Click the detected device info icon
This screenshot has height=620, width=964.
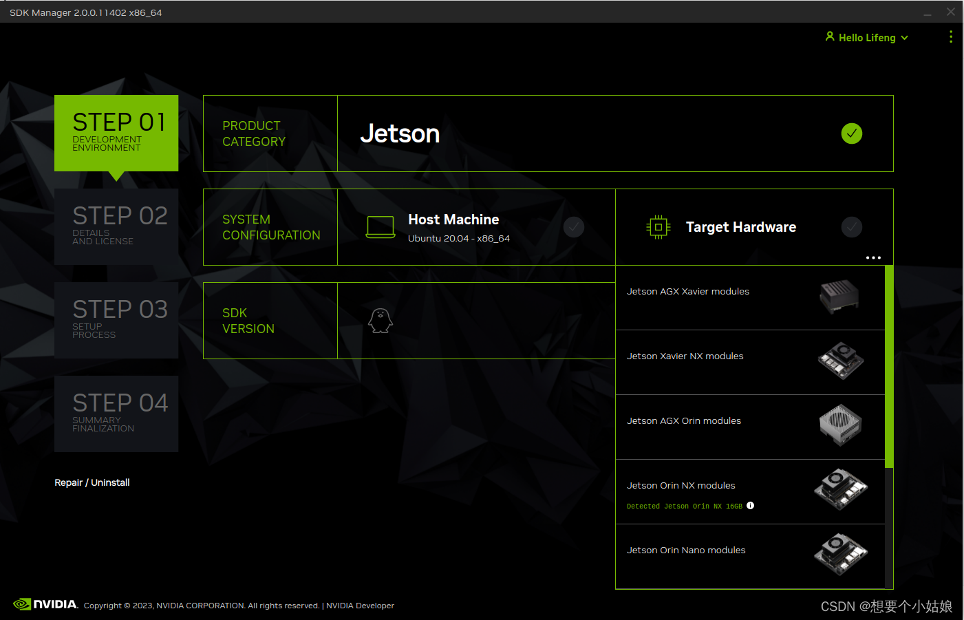(751, 506)
